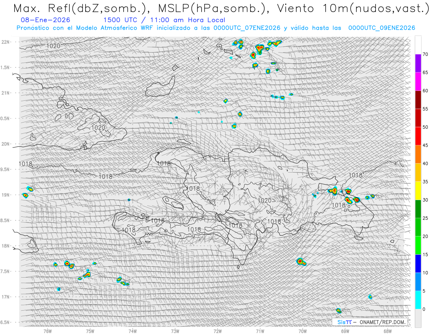This screenshot has height=336, width=435.
Task: Click '1500 UTC / 11:00 am Hora Local'
Action: (164, 20)
